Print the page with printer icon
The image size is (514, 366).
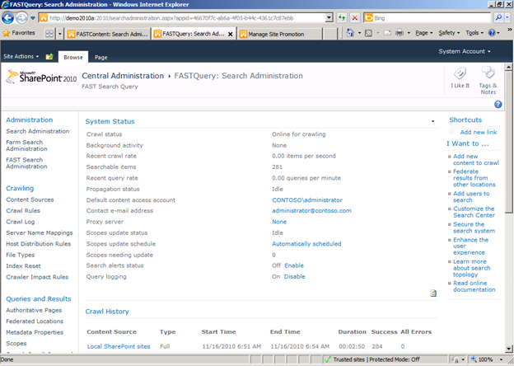[x=400, y=33]
